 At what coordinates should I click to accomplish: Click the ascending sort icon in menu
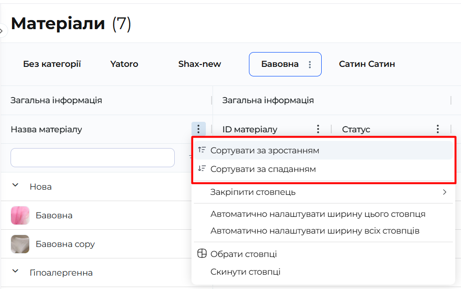tap(202, 150)
